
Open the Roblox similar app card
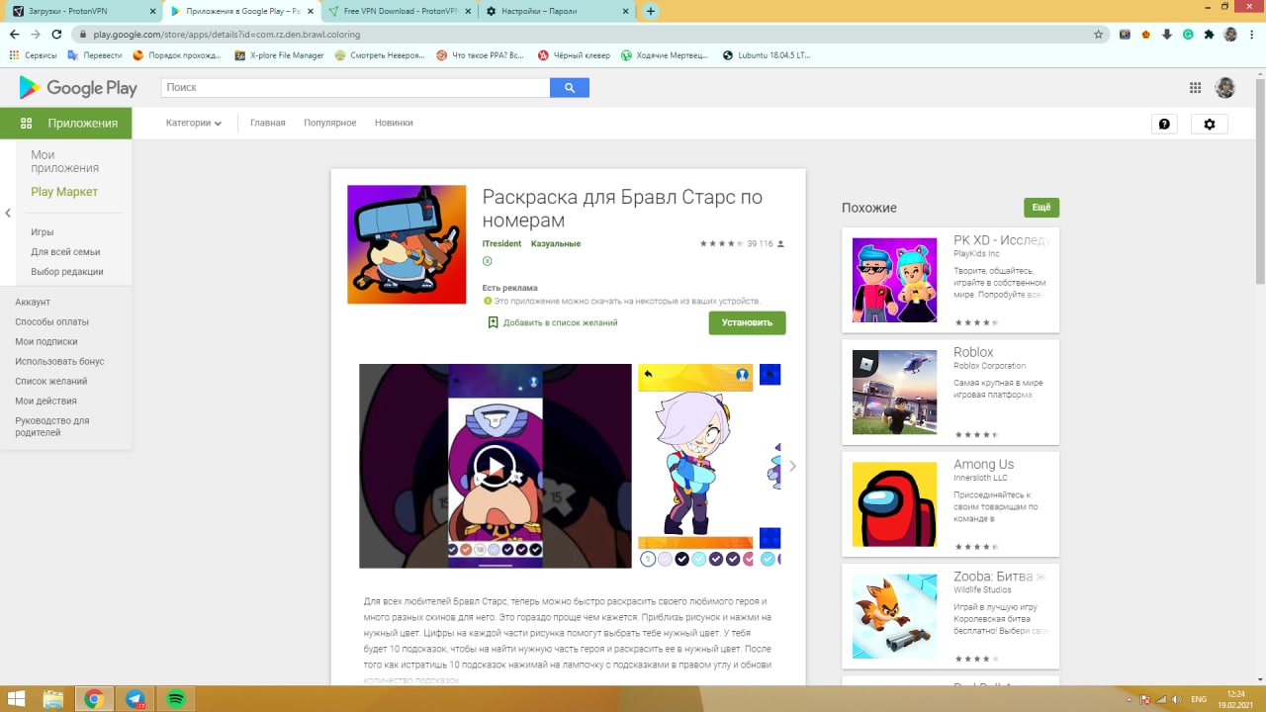tap(950, 392)
